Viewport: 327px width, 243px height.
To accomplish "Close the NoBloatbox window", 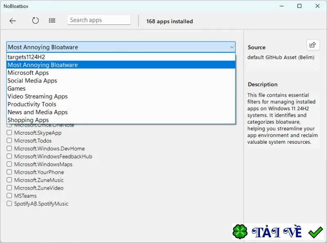I will point(318,6).
